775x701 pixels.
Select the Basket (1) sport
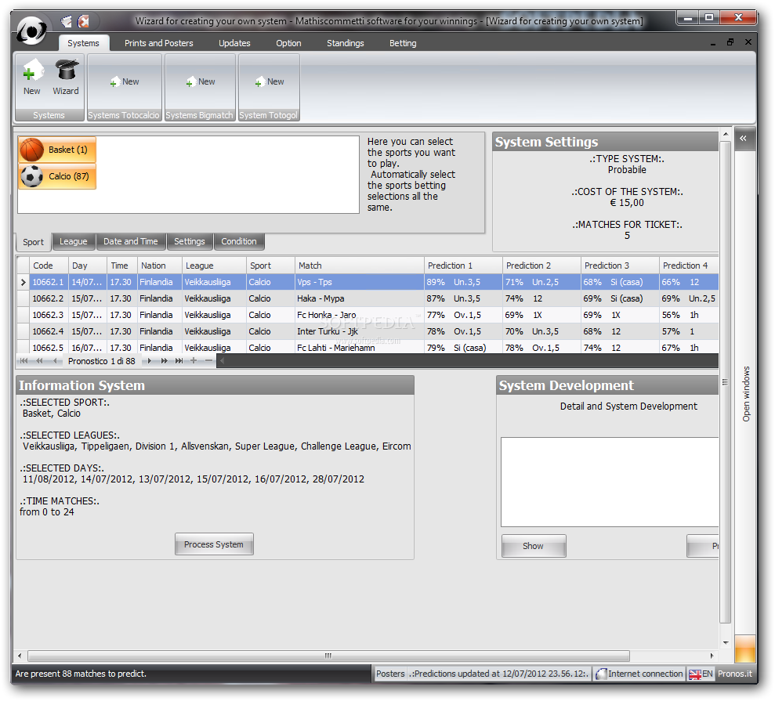coord(57,150)
